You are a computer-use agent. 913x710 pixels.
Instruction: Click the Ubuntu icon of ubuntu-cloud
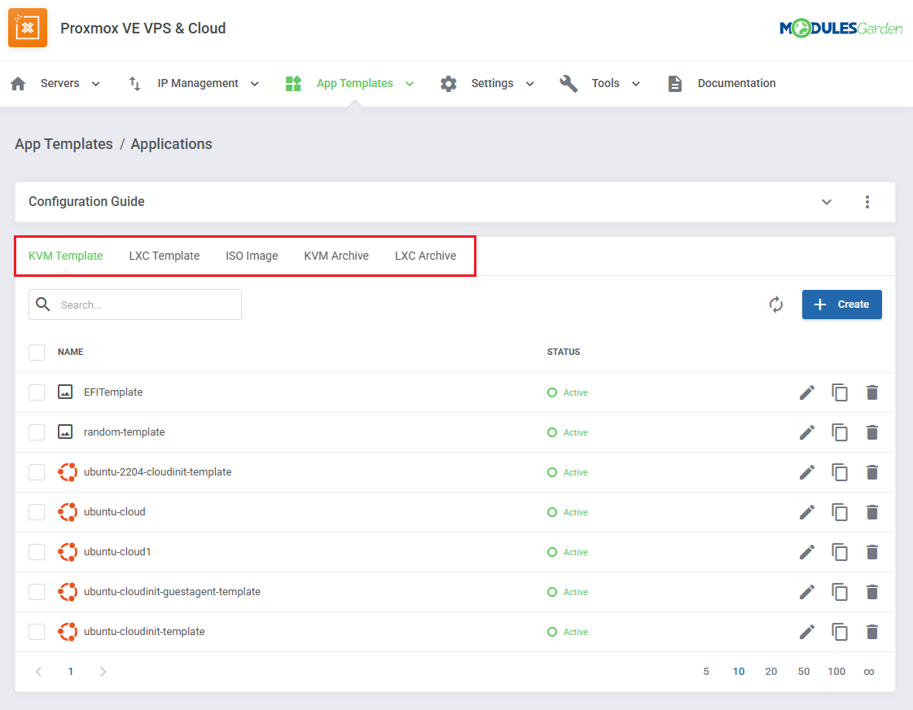click(x=68, y=512)
